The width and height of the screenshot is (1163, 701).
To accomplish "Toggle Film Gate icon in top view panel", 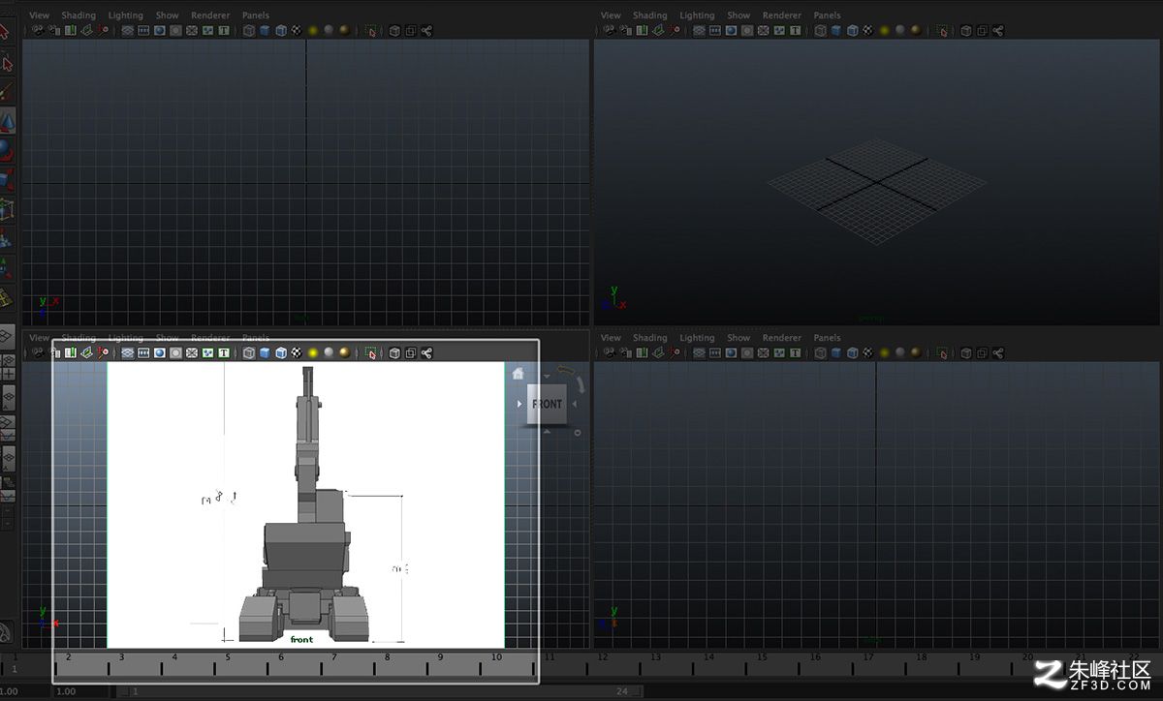I will pyautogui.click(x=143, y=30).
